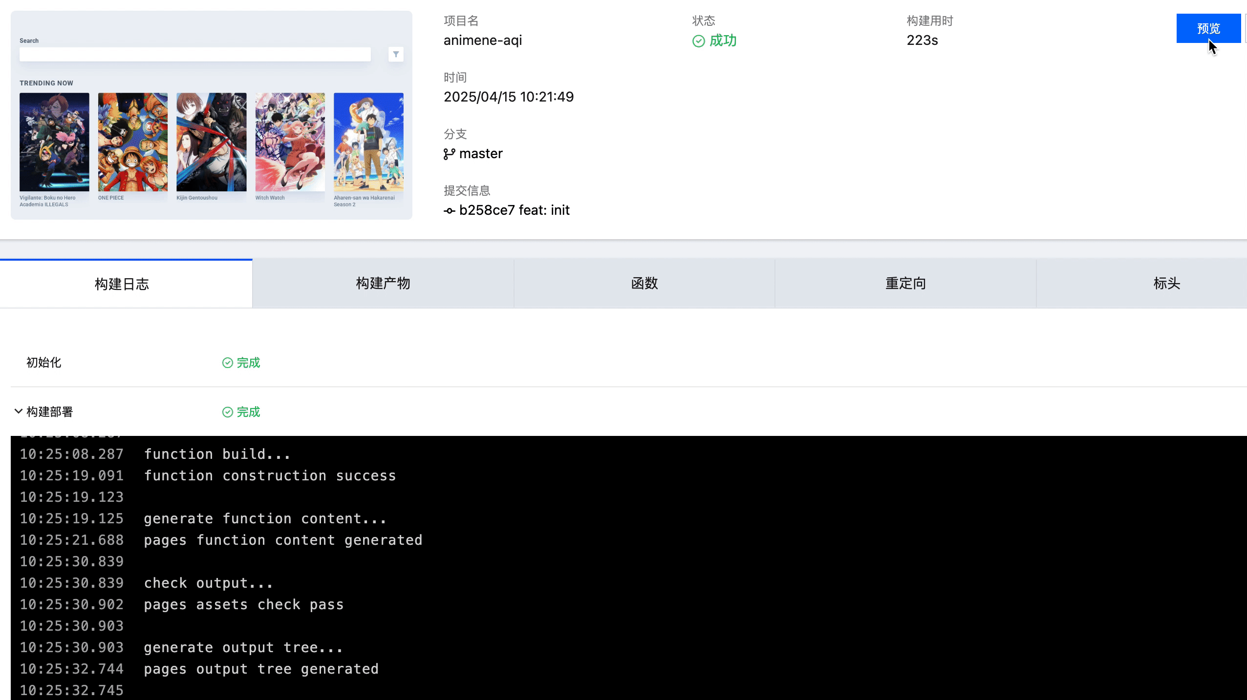Click the commit icon before b258ce7
The height and width of the screenshot is (700, 1247).
[450, 211]
